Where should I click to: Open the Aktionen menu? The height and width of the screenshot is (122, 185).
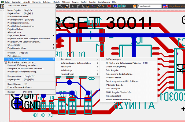pos(66,2)
